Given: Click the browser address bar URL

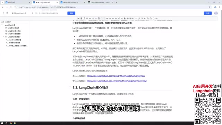Looking at the screenshot, I should click(48, 7).
